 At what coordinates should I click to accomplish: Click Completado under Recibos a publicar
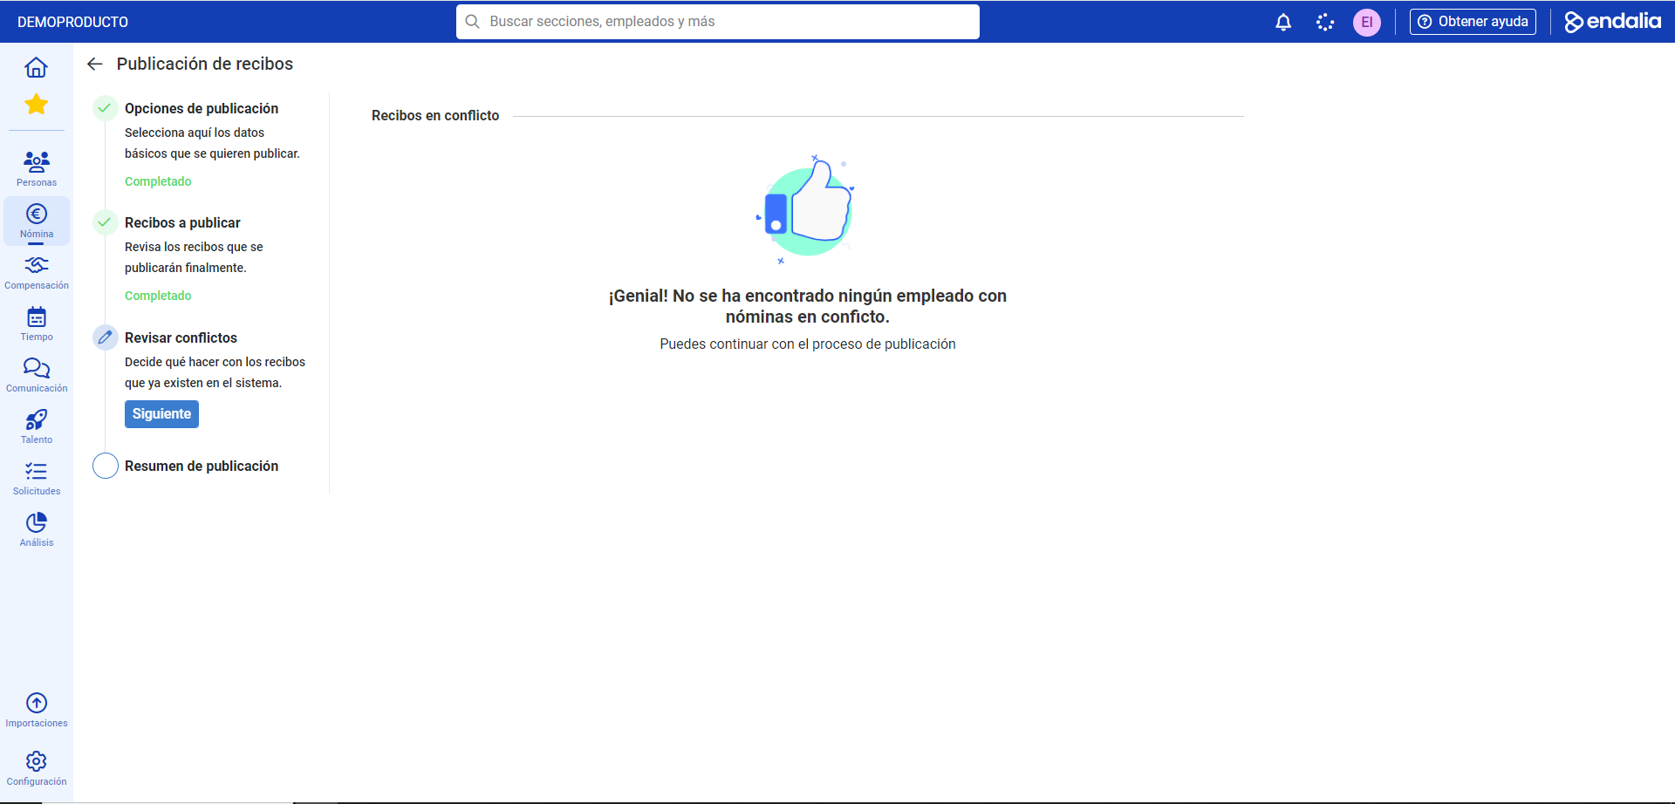(158, 296)
